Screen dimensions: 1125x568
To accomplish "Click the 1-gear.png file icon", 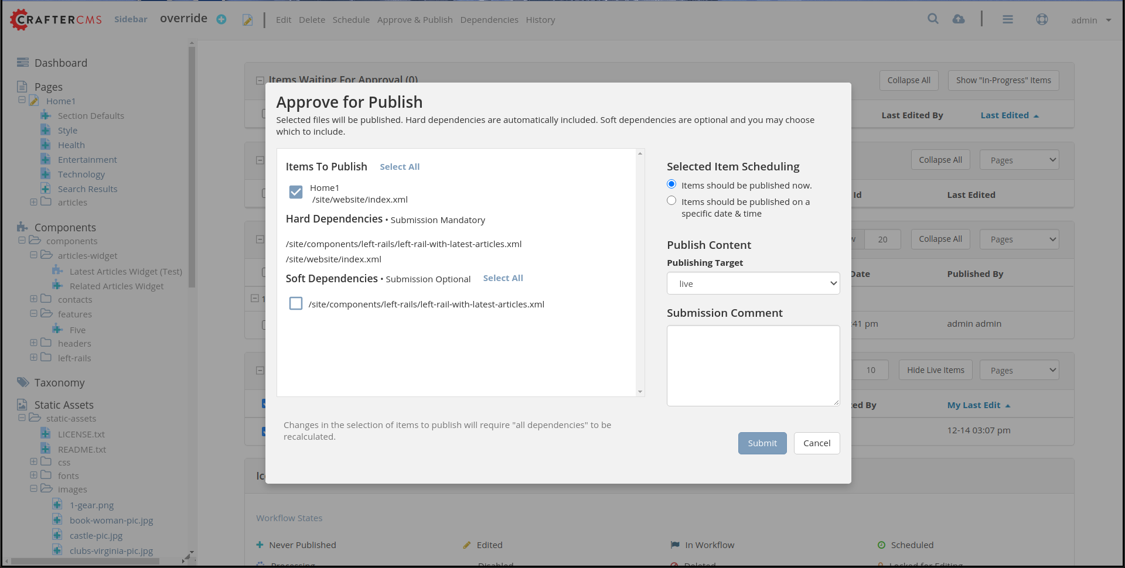I will point(57,504).
